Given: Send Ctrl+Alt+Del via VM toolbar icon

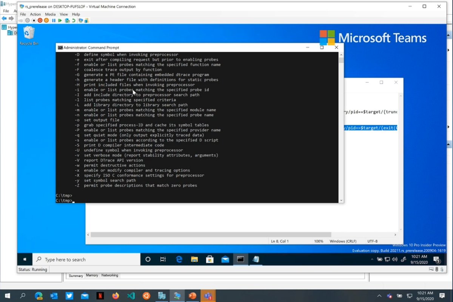Looking at the screenshot, I should tap(21, 20).
